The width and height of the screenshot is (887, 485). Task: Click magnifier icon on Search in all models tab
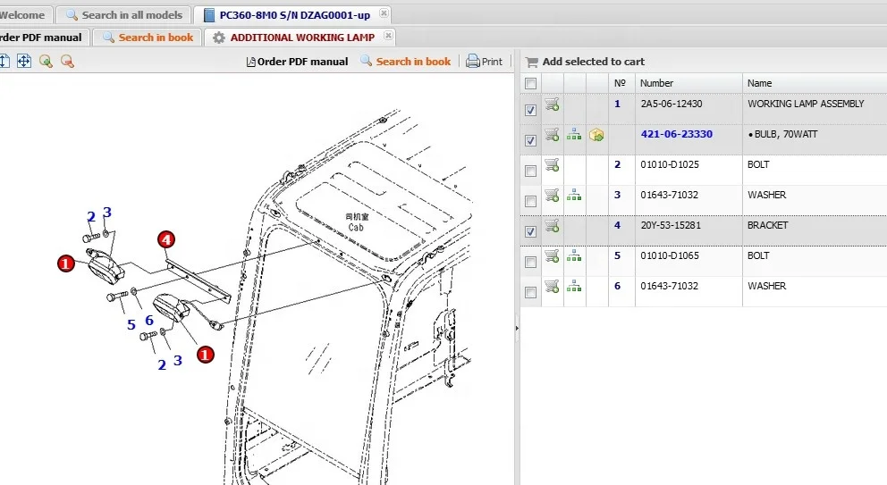tap(72, 14)
